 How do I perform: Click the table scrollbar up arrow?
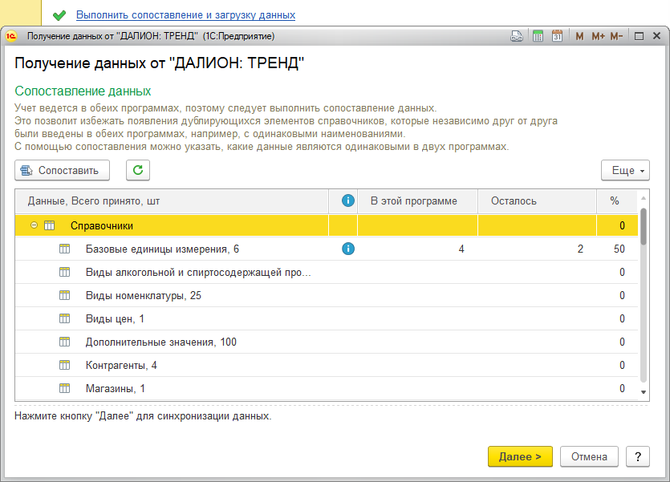(x=644, y=197)
